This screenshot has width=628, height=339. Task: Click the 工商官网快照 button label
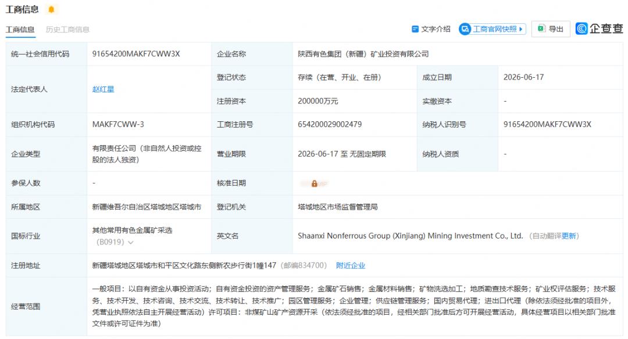pos(495,29)
